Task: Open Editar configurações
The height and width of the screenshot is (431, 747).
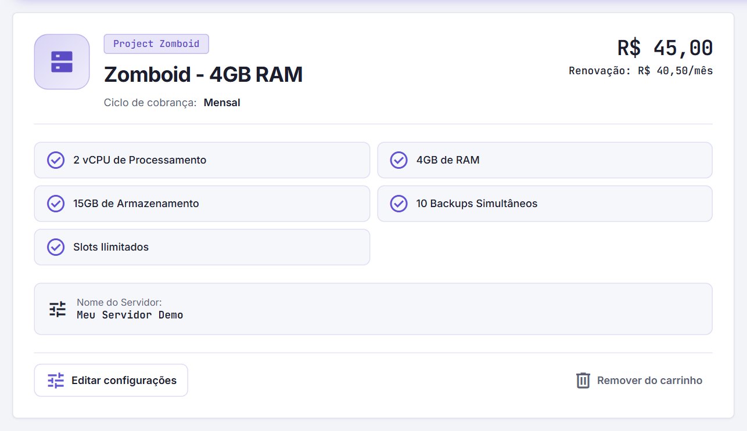Action: (x=111, y=381)
